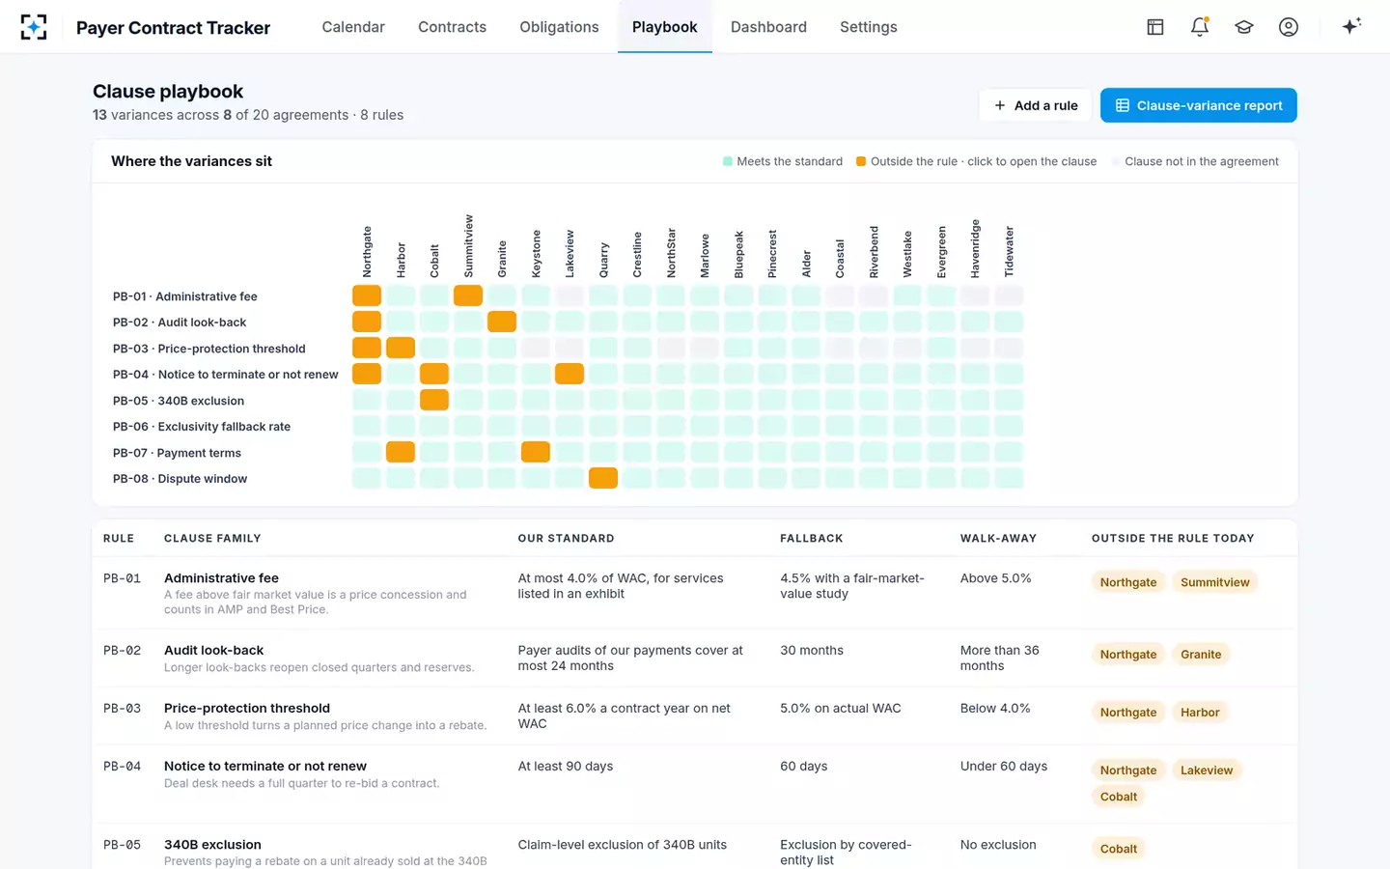
Task: Click the Granite chip in the PB-02 row
Action: [1201, 655]
